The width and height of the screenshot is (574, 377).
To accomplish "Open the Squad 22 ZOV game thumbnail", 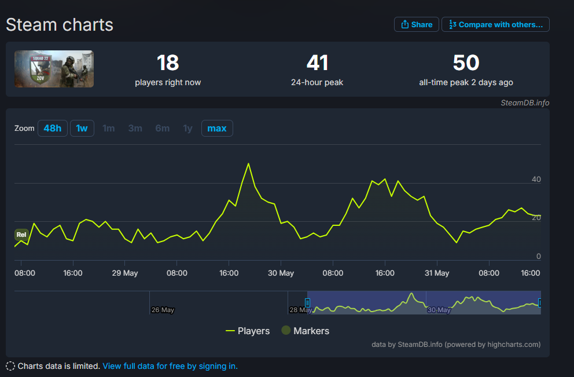I will coord(54,69).
